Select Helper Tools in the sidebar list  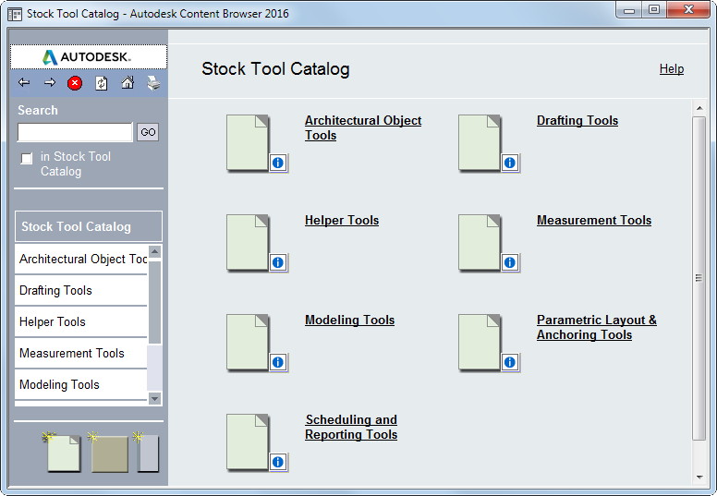tap(53, 321)
